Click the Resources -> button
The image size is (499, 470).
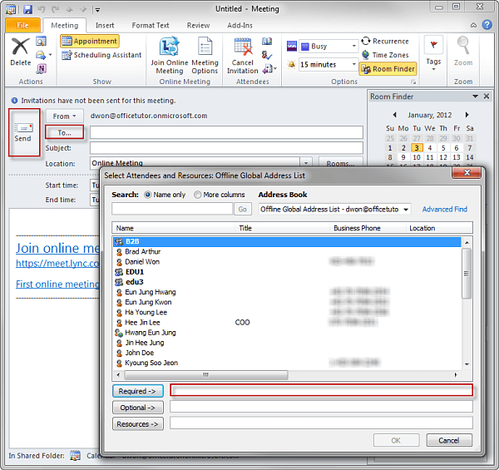(x=138, y=424)
